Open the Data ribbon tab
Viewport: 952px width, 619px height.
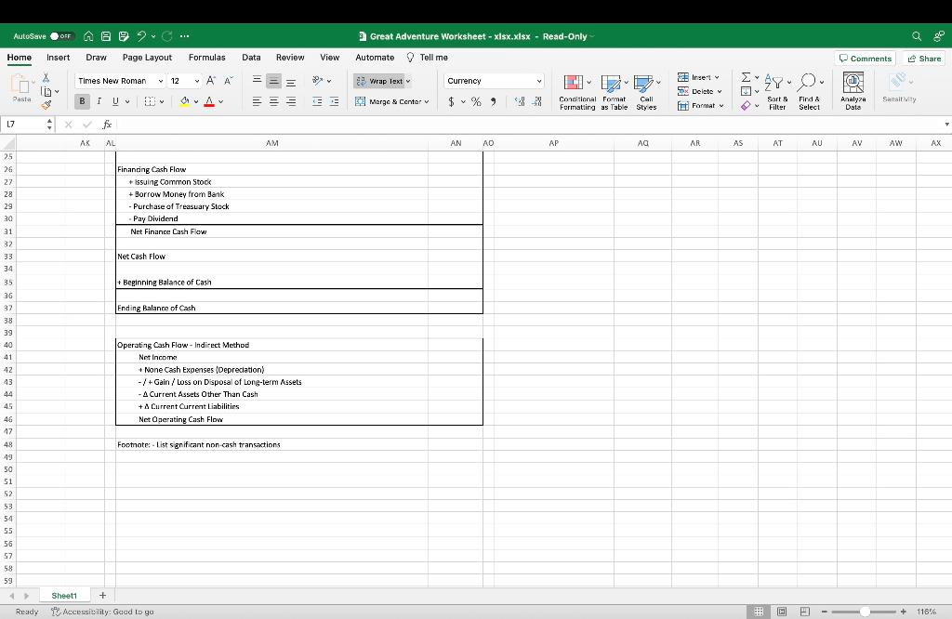251,58
